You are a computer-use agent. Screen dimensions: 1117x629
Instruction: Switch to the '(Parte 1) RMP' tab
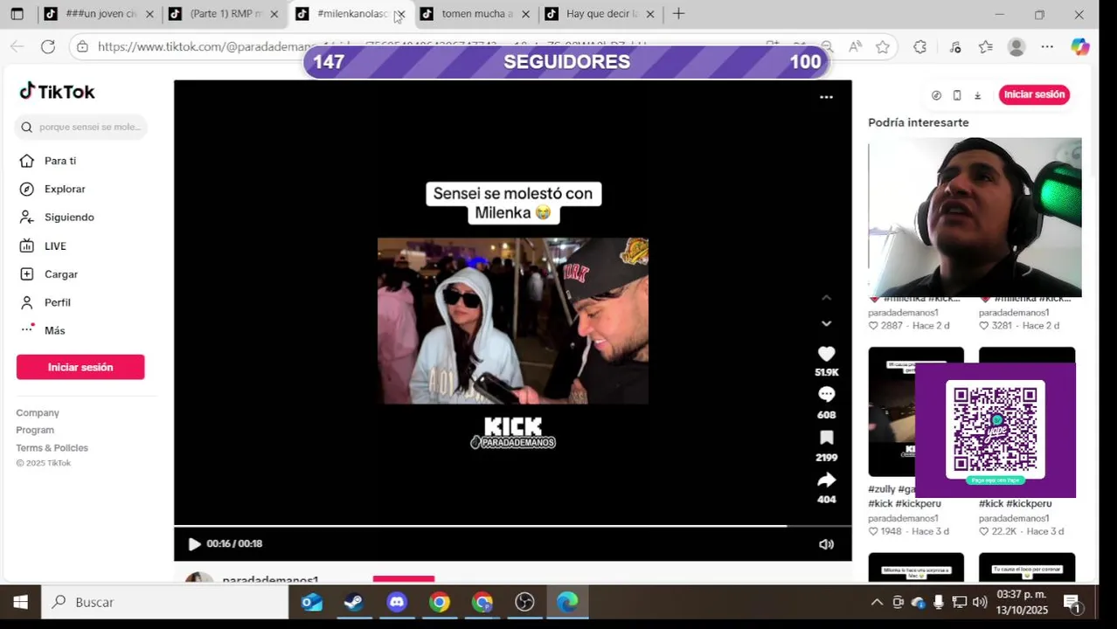click(224, 14)
